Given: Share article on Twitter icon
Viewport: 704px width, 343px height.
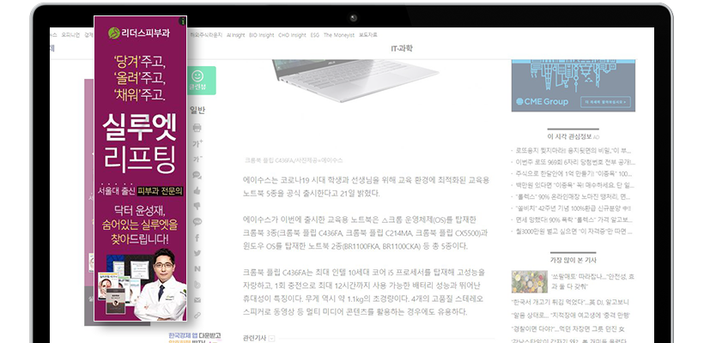Looking at the screenshot, I should (197, 253).
